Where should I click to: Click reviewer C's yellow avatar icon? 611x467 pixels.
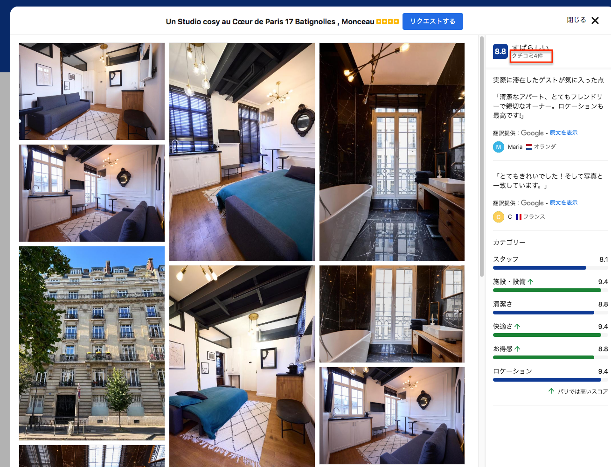(x=498, y=217)
